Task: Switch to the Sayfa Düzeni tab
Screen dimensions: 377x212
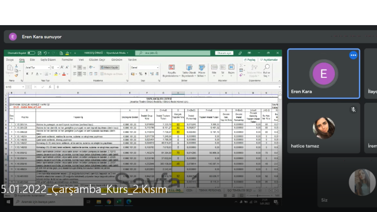Action: tap(48, 60)
